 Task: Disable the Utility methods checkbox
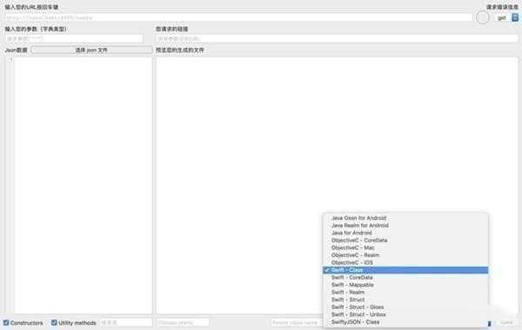[54, 323]
